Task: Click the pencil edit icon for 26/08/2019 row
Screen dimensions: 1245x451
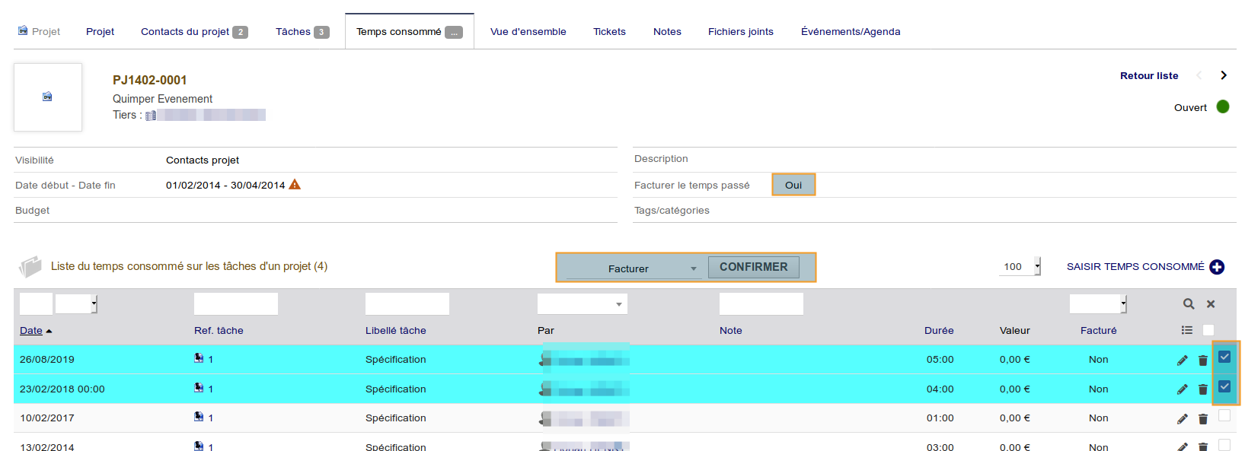Action: coord(1182,360)
